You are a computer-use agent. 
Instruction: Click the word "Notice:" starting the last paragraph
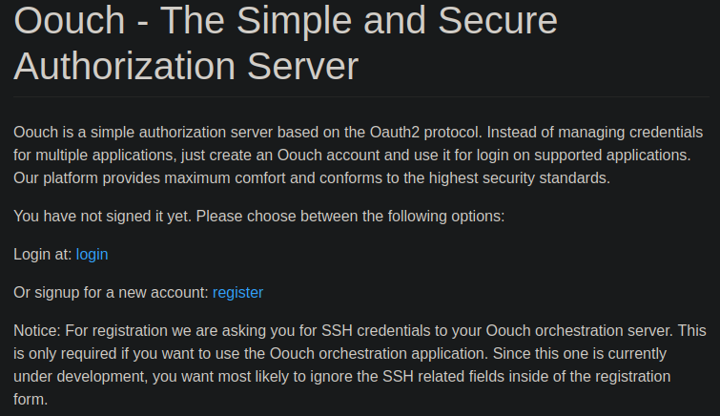(x=38, y=330)
